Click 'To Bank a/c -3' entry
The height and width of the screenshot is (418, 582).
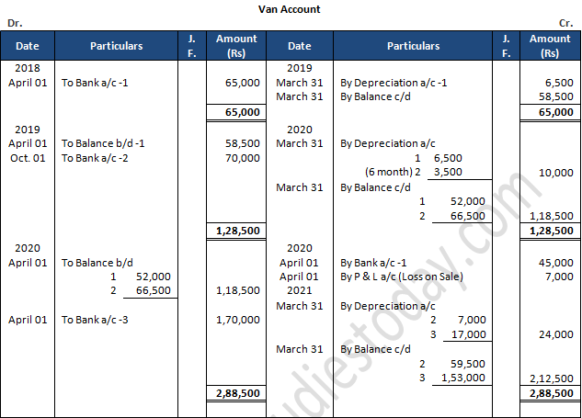click(x=95, y=320)
